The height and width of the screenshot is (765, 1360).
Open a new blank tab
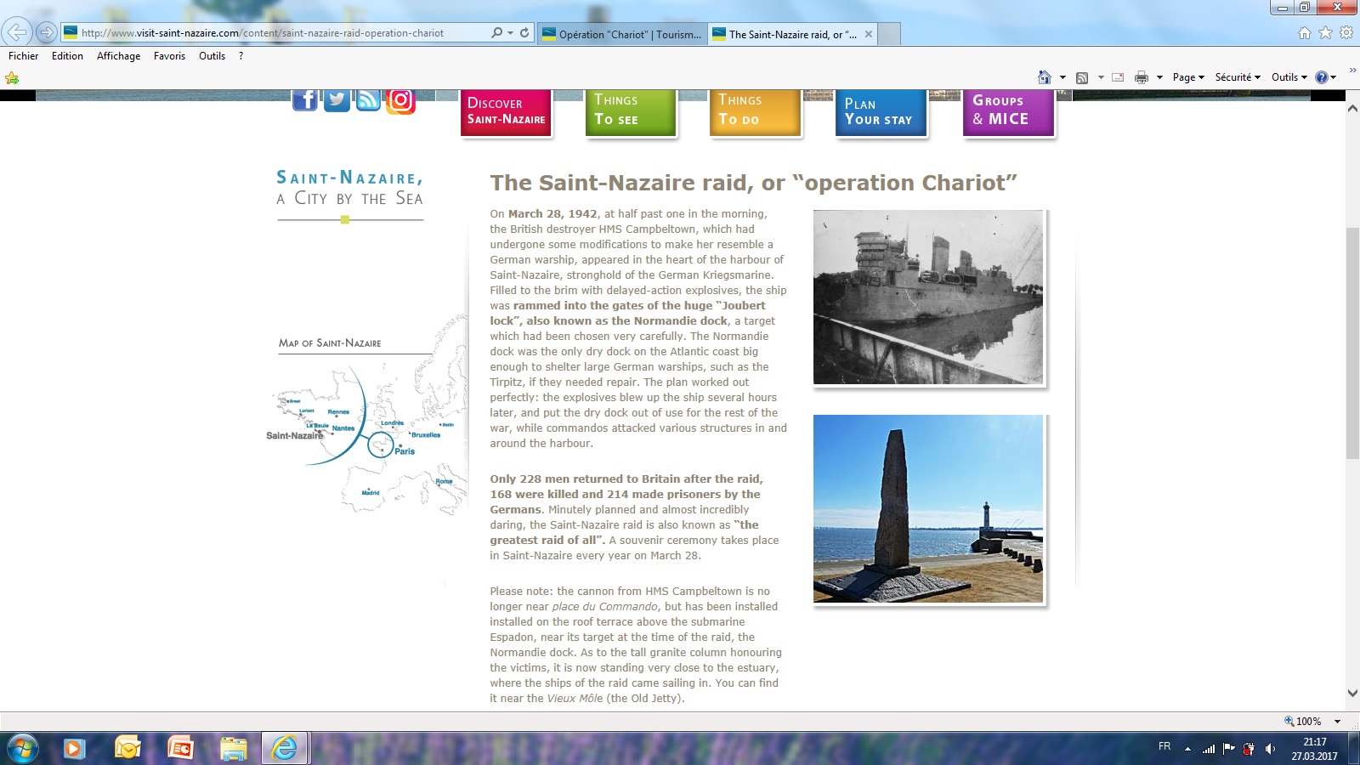[889, 34]
